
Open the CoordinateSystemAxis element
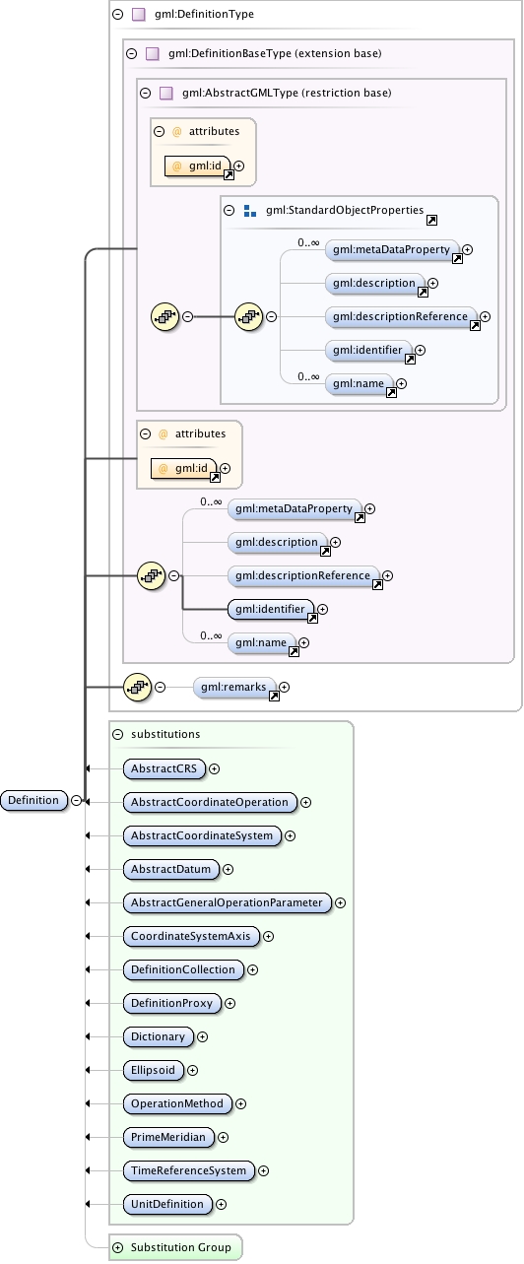point(190,936)
